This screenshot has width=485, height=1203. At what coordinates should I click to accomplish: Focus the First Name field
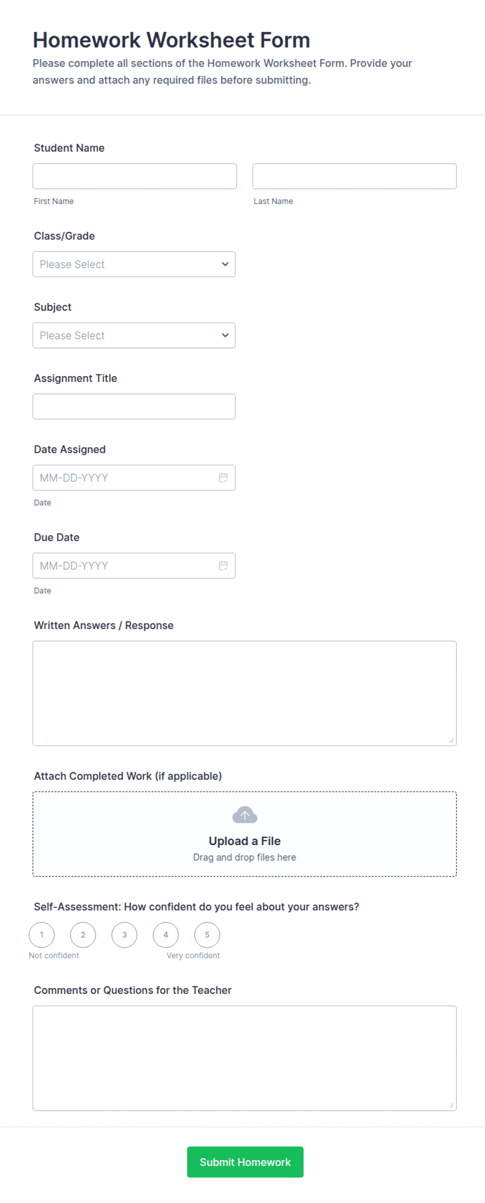coord(135,176)
